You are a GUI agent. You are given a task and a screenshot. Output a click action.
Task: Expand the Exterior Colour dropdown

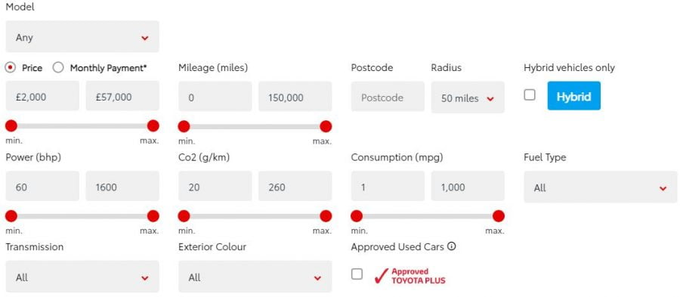coord(255,277)
